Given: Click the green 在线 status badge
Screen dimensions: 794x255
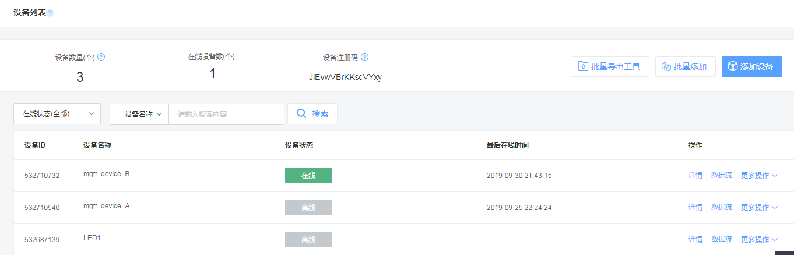Looking at the screenshot, I should coord(308,176).
